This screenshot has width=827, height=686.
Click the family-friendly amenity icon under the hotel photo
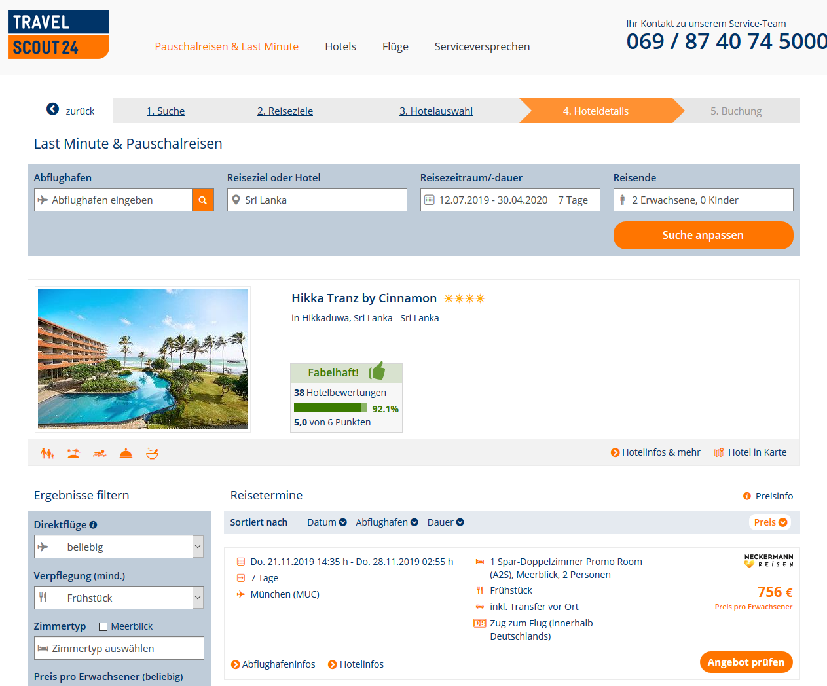click(x=47, y=453)
